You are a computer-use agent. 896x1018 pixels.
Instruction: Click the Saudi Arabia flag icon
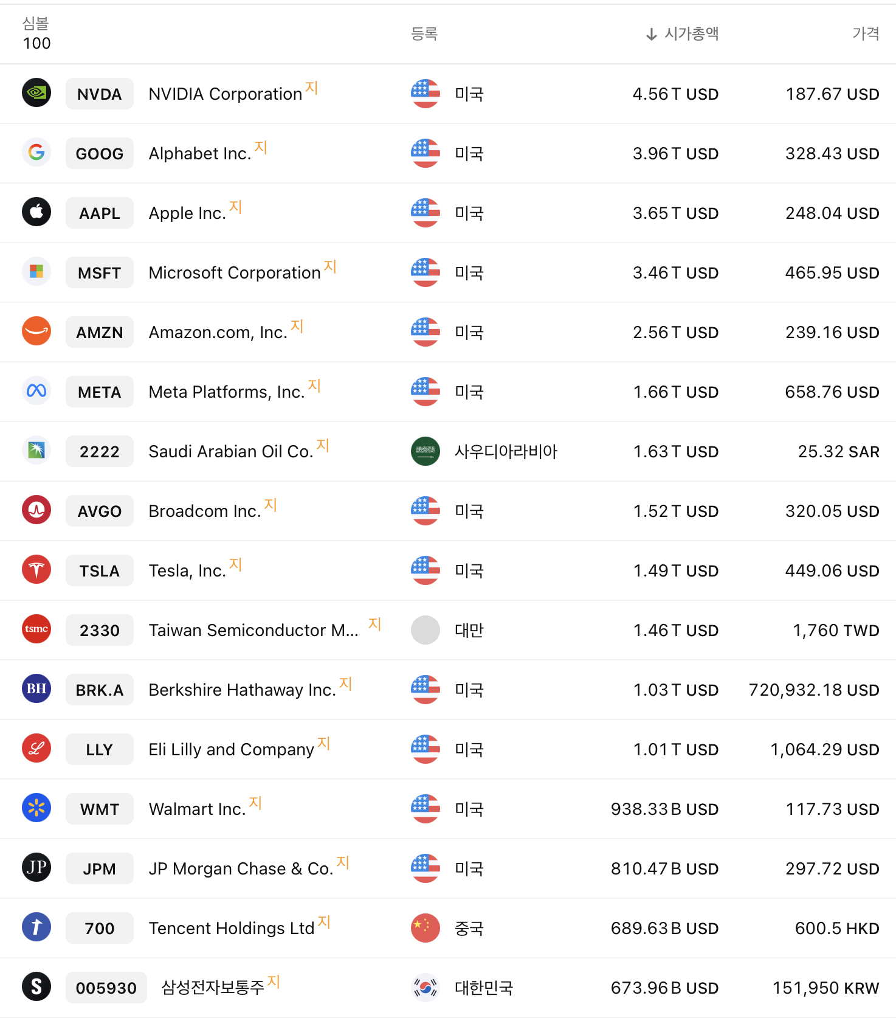426,451
